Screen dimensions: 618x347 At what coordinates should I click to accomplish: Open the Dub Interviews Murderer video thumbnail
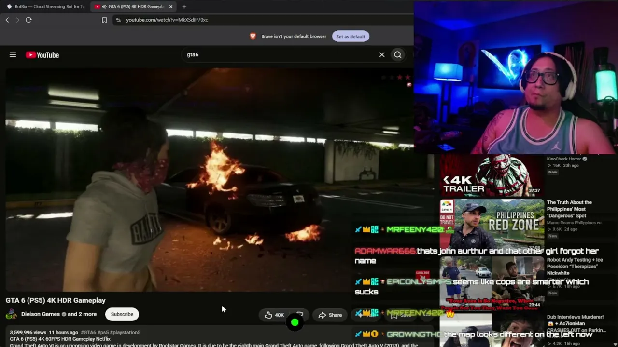[x=492, y=330]
